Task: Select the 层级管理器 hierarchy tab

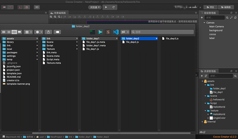Action: pyautogui.click(x=208, y=13)
